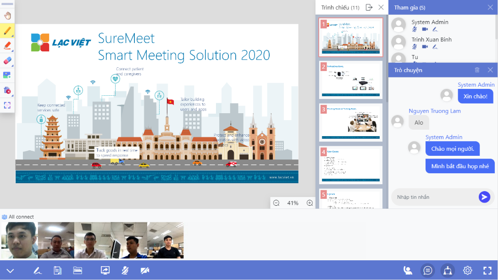Toggle the camera in bottom toolbar
Screen dimensions: 498x280
(x=145, y=270)
